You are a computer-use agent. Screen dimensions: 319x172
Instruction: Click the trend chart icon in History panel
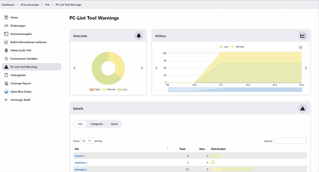(x=302, y=36)
